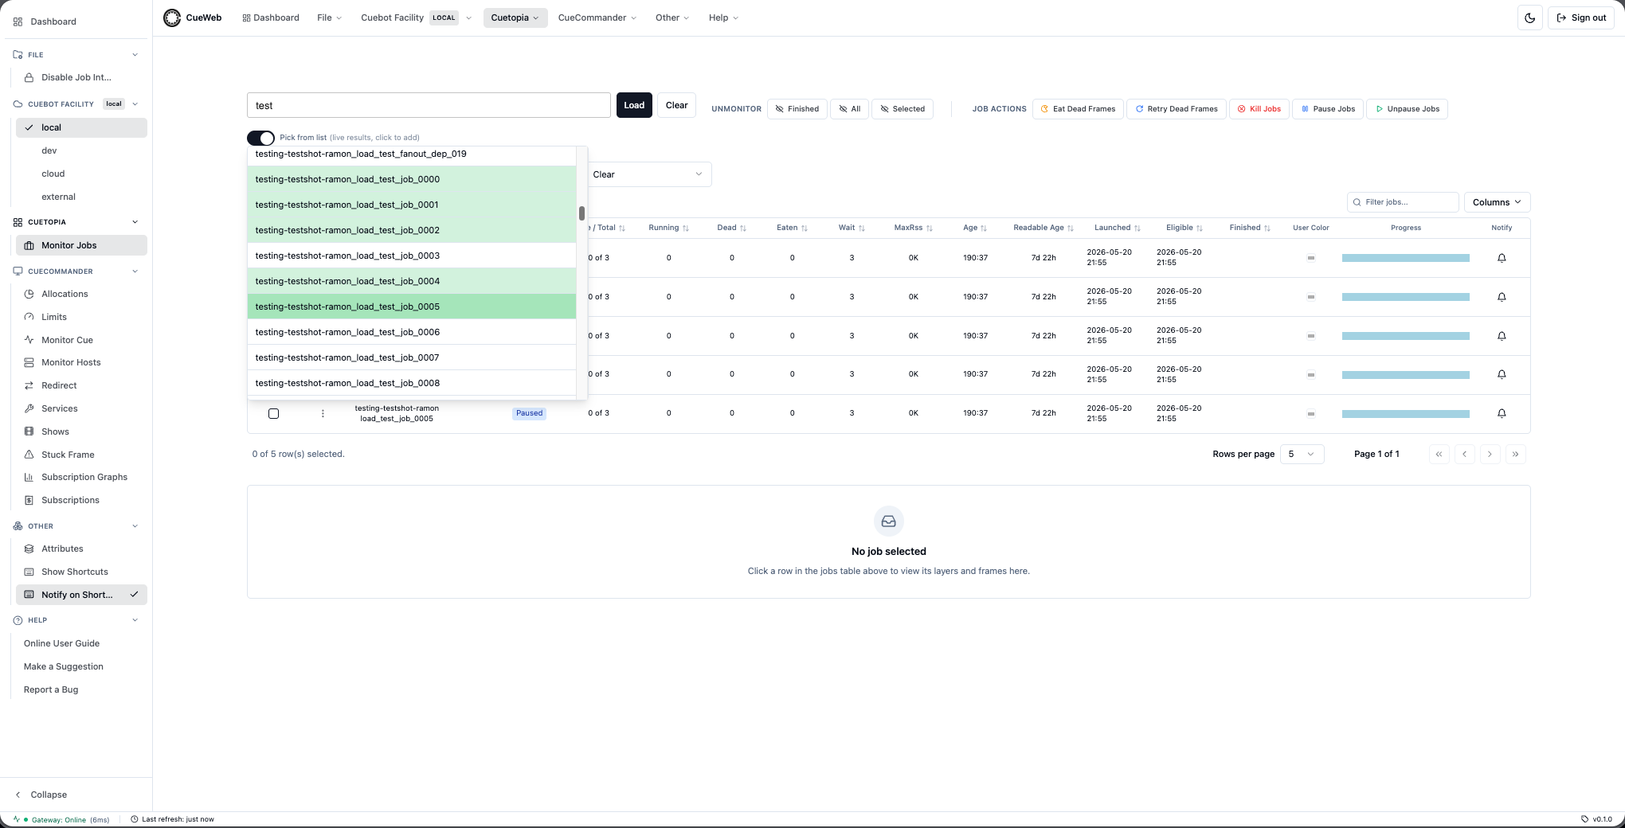This screenshot has height=828, width=1625.
Task: Collapse the FILE sidebar section
Action: click(135, 55)
